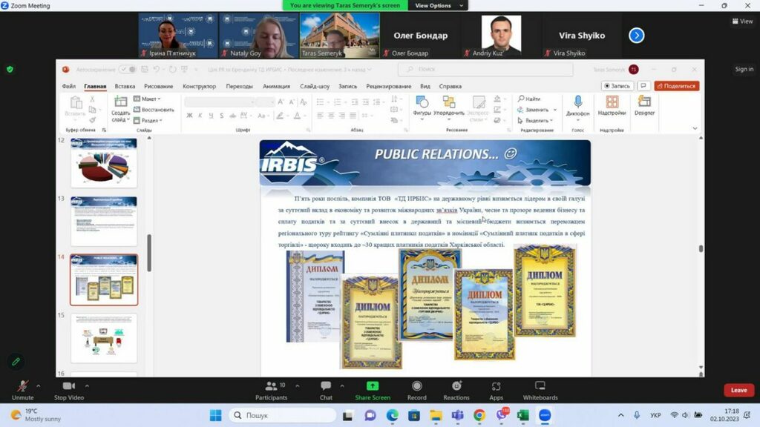
Task: Open Whiteboards in Zoom toolbar
Action: point(540,387)
